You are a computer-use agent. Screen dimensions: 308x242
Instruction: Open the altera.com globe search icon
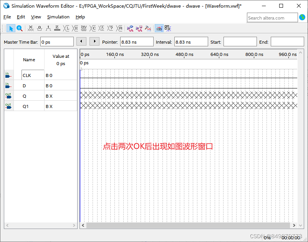[x=302, y=18]
